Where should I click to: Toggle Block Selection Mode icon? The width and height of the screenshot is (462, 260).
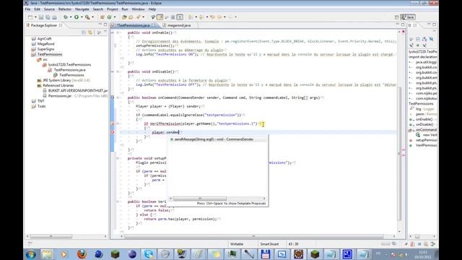click(x=173, y=17)
